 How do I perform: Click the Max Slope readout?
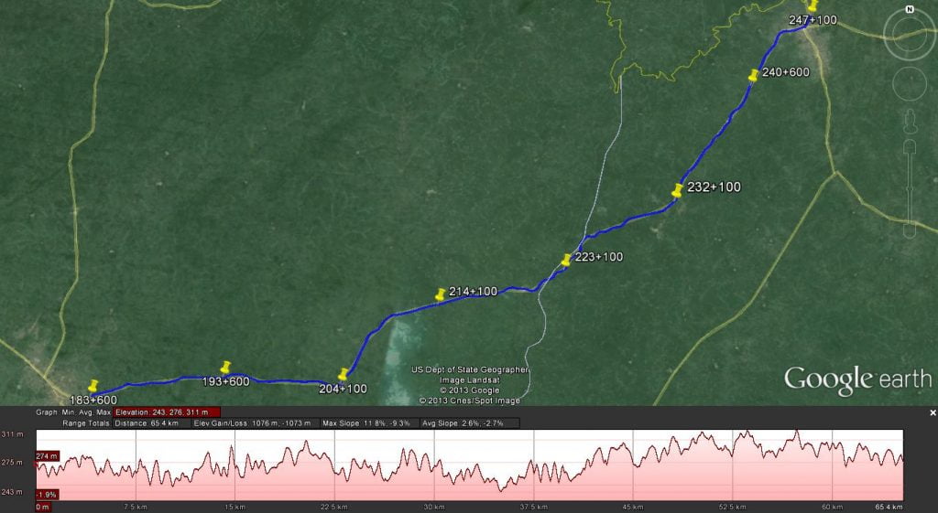pyautogui.click(x=370, y=423)
